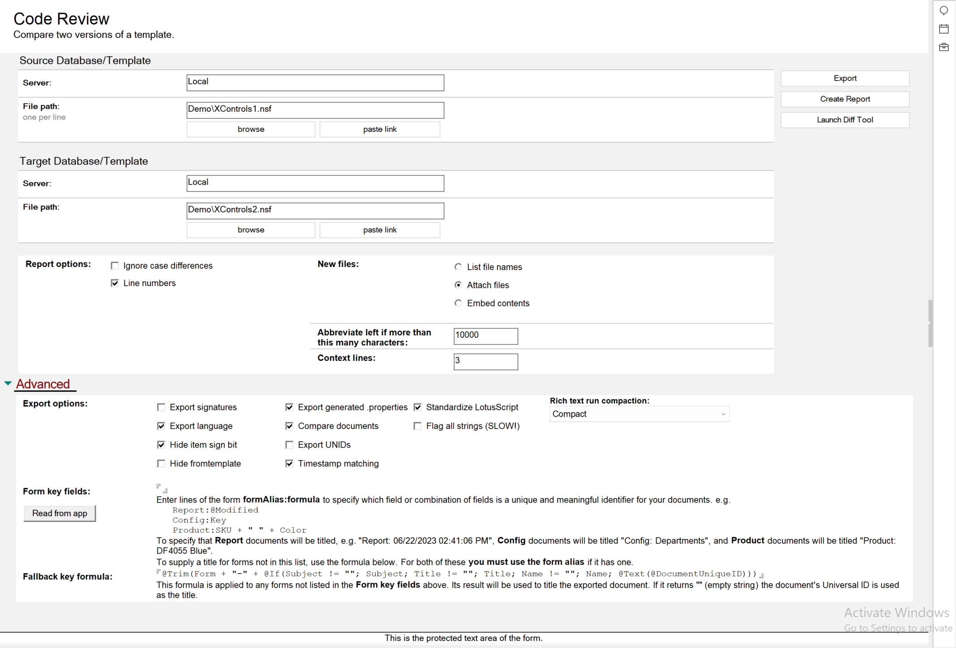Open the briefcase icon in right sidebar

(x=944, y=47)
